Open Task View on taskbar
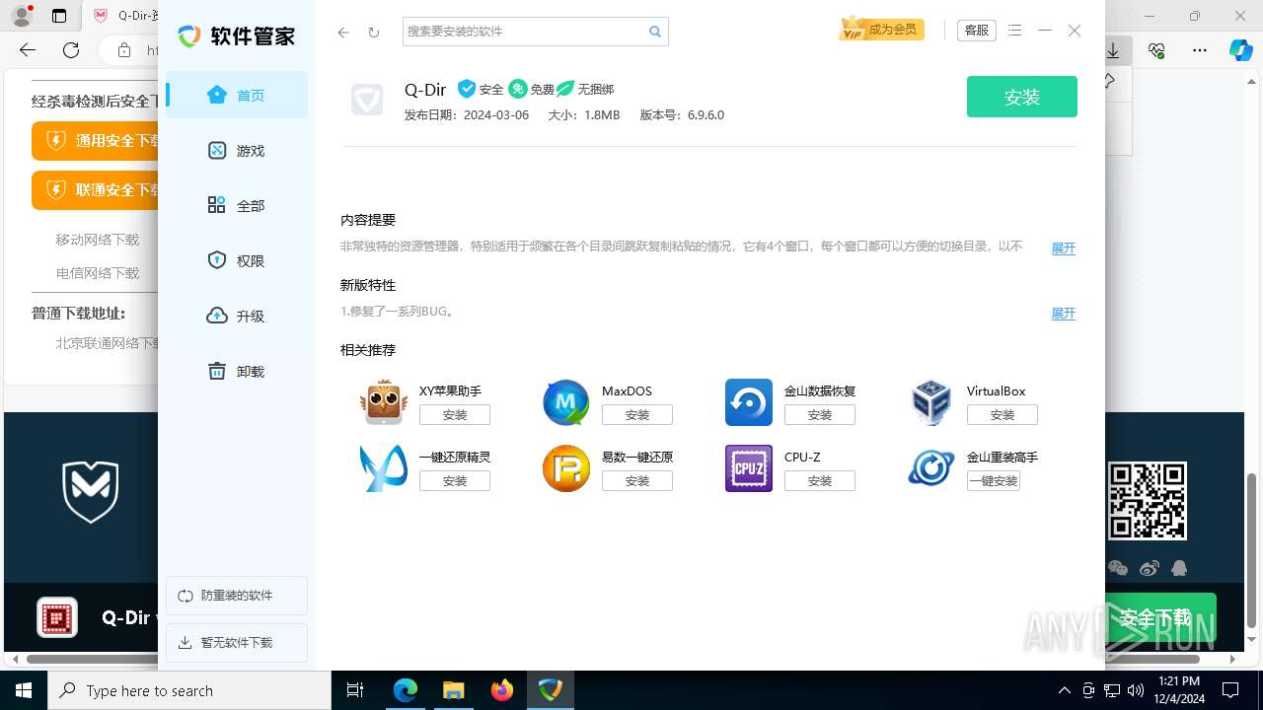This screenshot has height=710, width=1263. [x=355, y=690]
